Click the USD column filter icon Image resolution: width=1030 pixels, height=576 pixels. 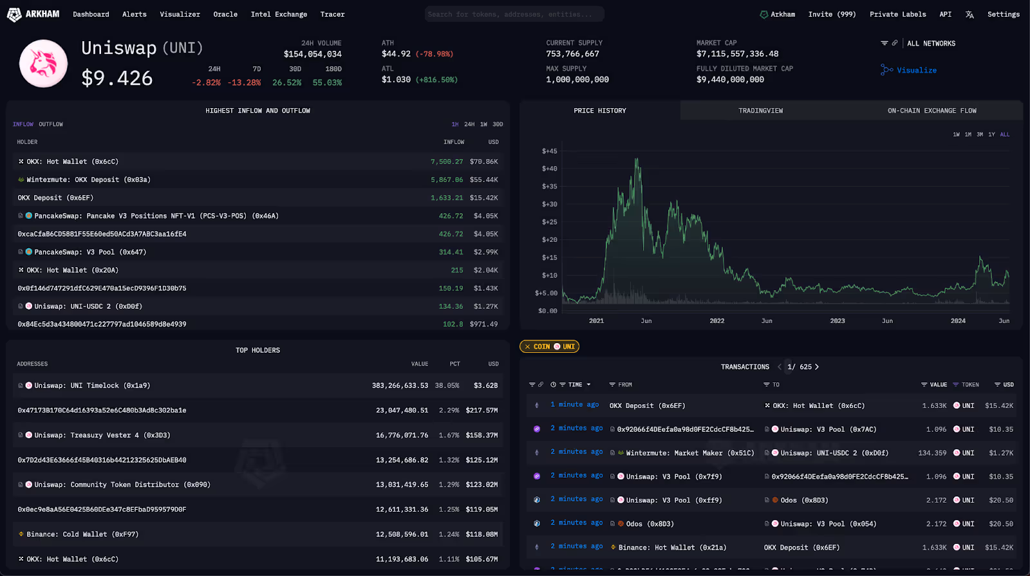click(997, 384)
